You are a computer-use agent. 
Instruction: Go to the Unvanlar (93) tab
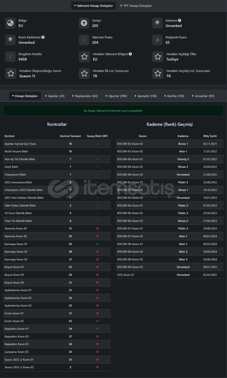203,96
